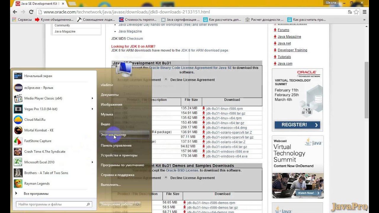Open Изображения in Start menu
The width and height of the screenshot is (379, 213).
111,104
